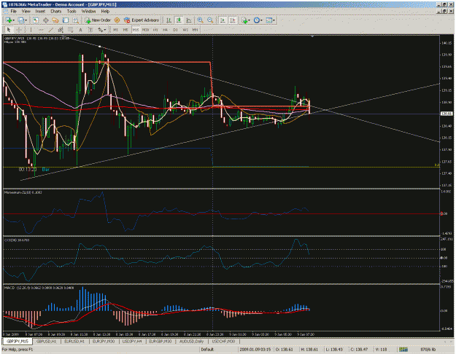Toggle the Chart Shift button
456x354 pixels.
tap(233, 20)
